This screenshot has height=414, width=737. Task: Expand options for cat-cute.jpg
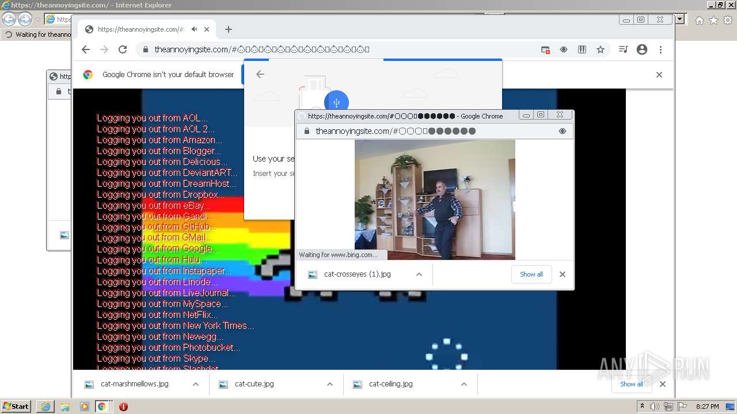pos(330,384)
